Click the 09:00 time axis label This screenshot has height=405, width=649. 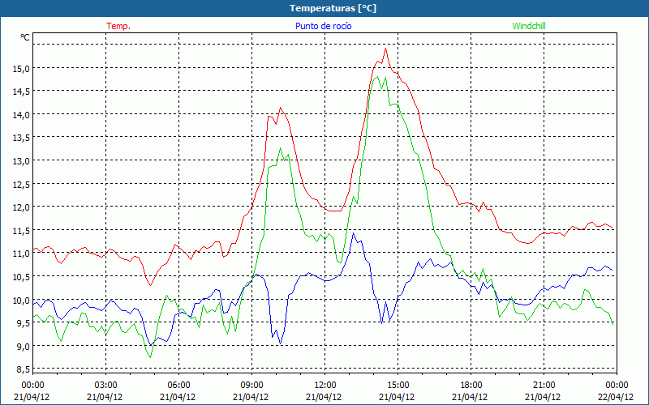252,386
